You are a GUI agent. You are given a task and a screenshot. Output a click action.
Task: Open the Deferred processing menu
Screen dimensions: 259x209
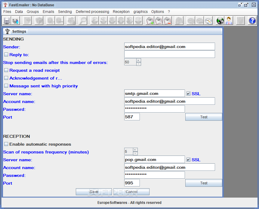(92, 12)
